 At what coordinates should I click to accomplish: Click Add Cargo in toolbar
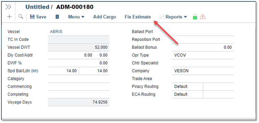(104, 17)
